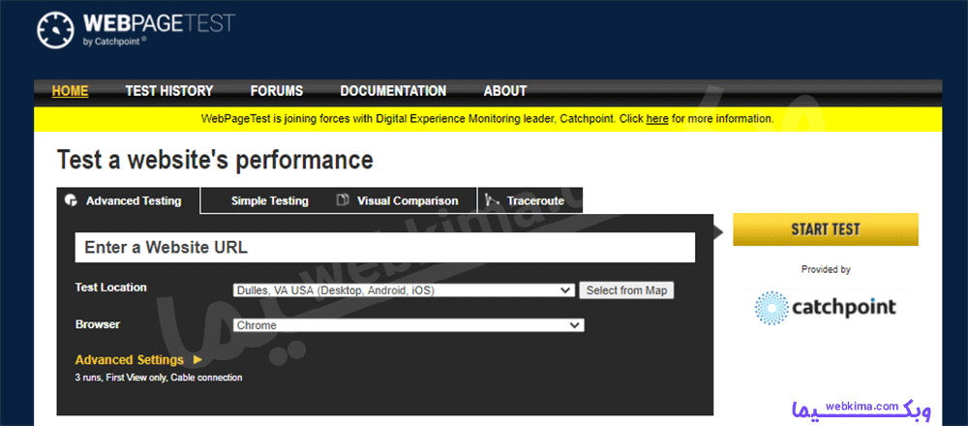Open the HOME menu item

(x=70, y=91)
